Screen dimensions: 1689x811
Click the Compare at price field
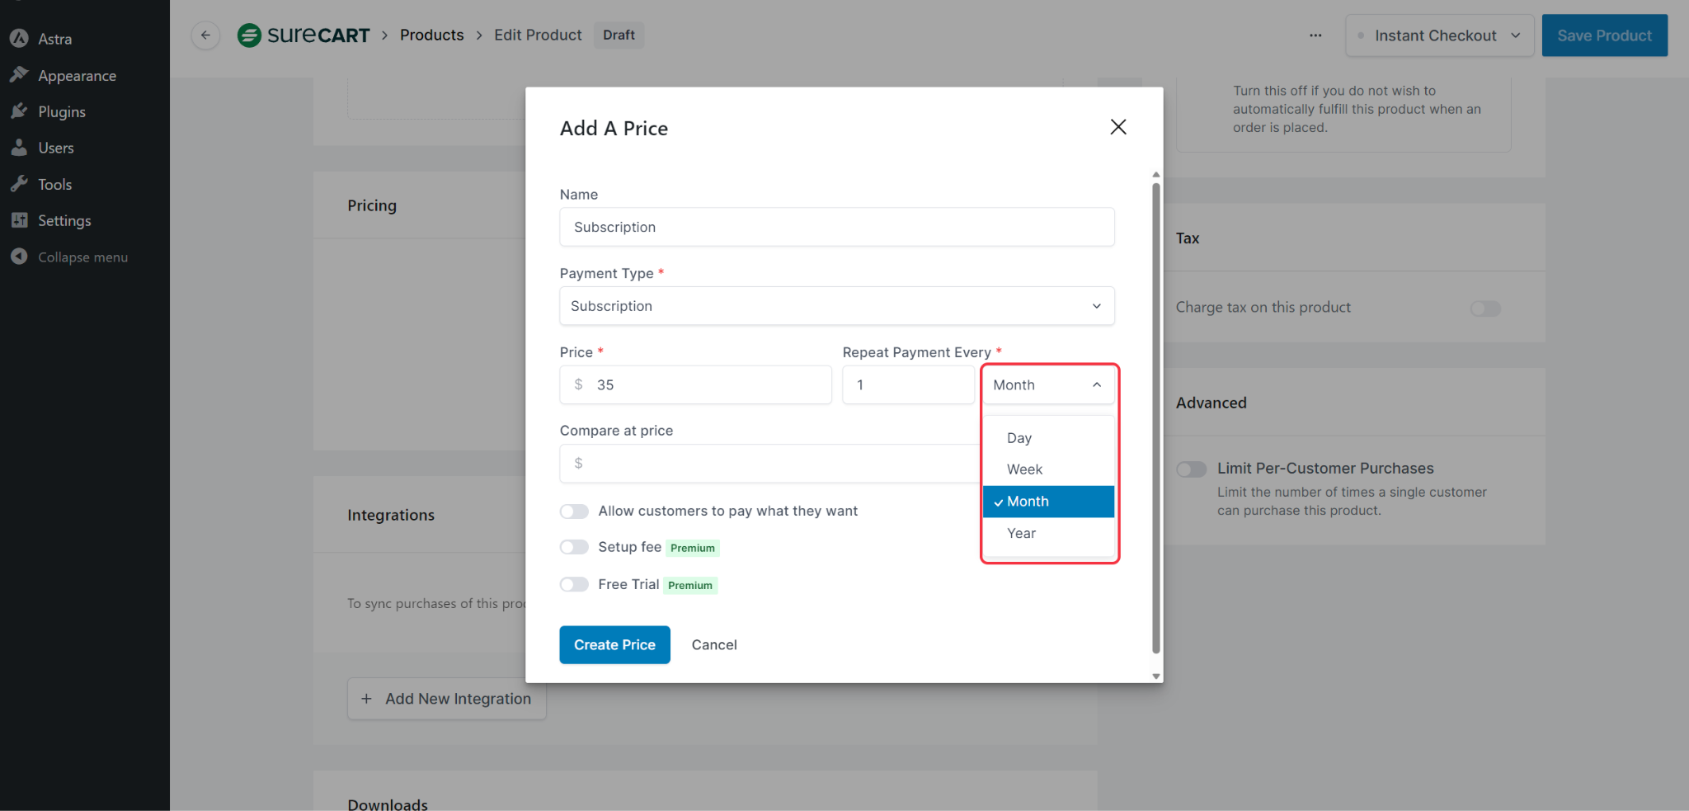click(769, 464)
